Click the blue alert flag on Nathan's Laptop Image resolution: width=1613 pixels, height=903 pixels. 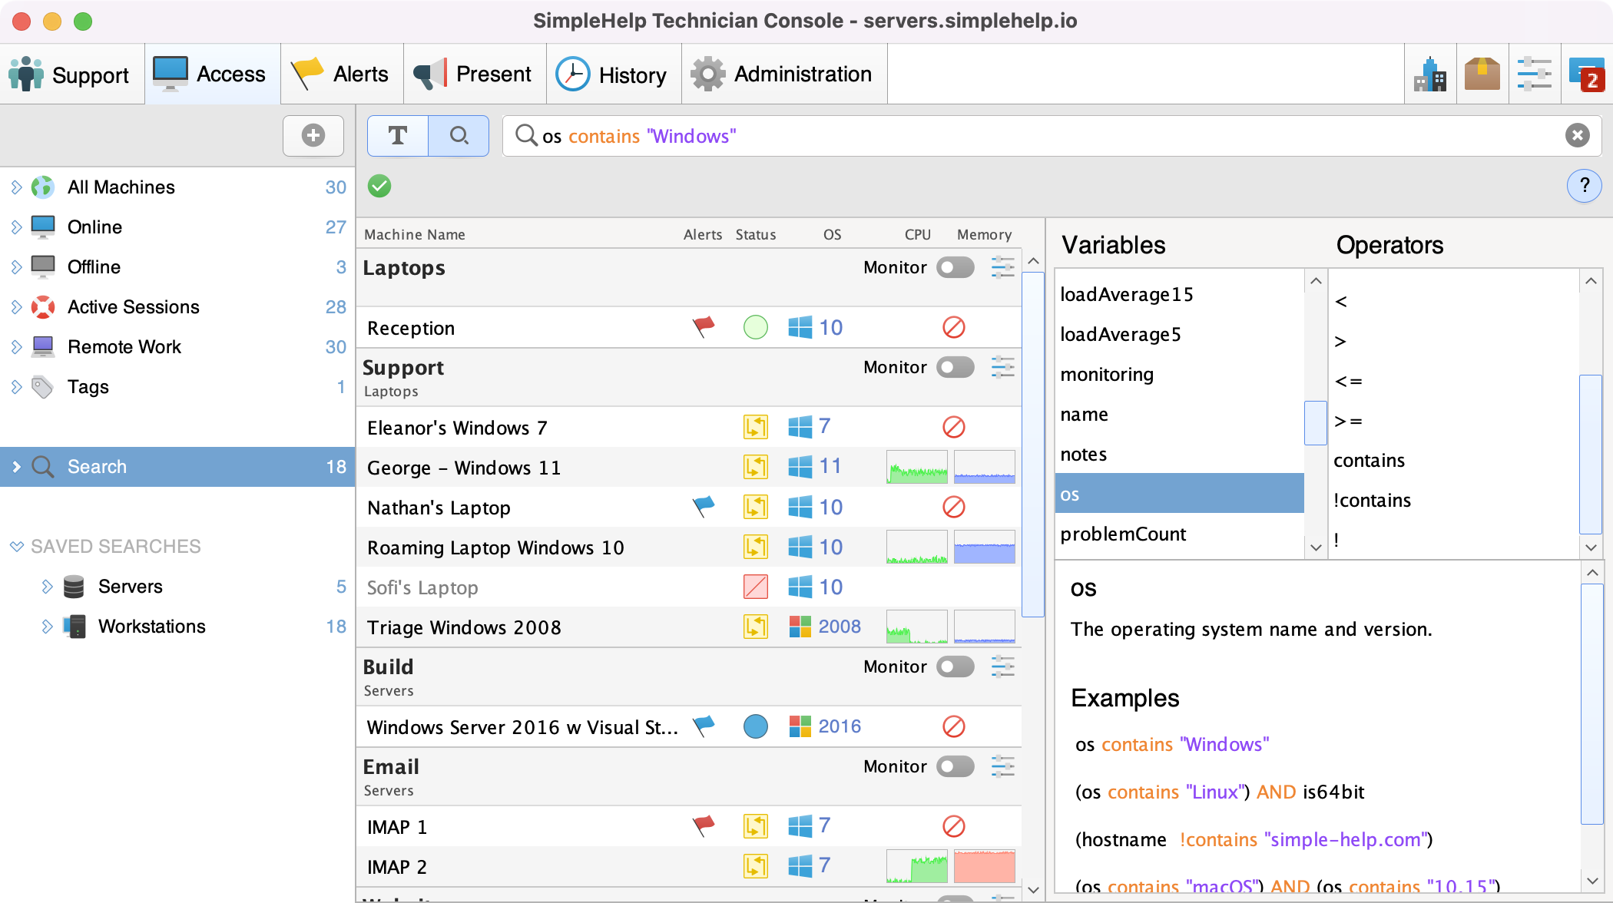[x=704, y=507]
